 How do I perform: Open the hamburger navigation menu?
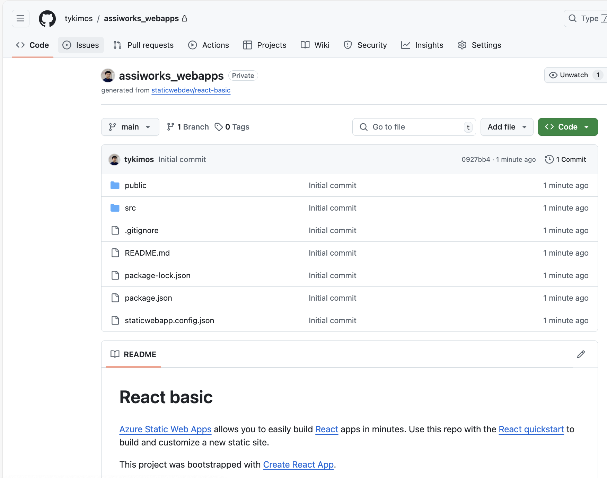(x=20, y=18)
